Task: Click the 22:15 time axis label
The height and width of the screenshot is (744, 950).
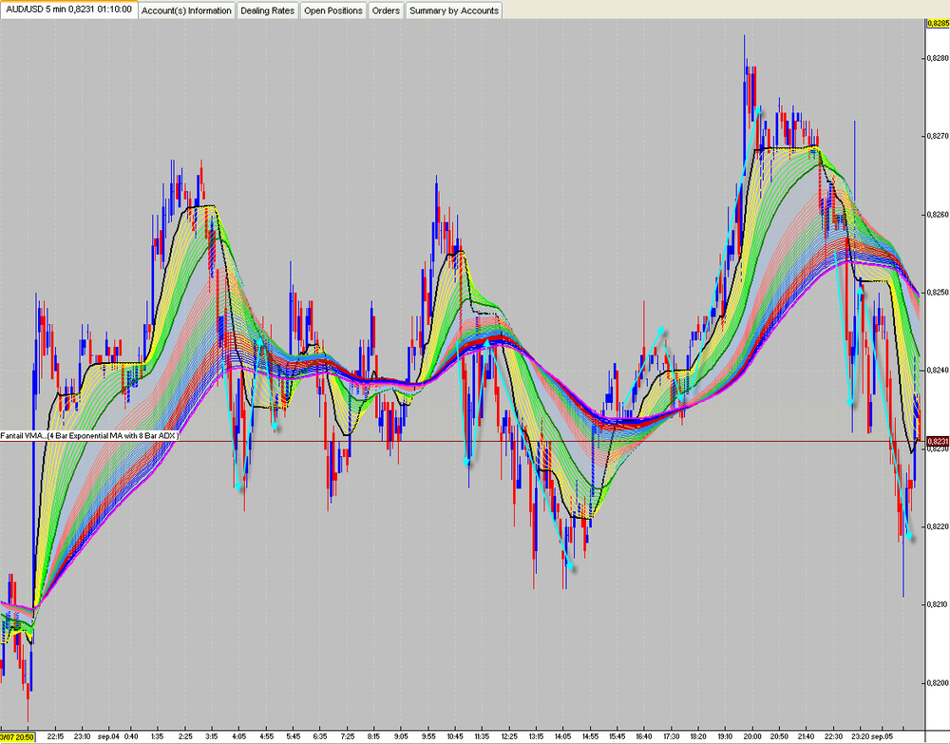Action: (x=55, y=736)
